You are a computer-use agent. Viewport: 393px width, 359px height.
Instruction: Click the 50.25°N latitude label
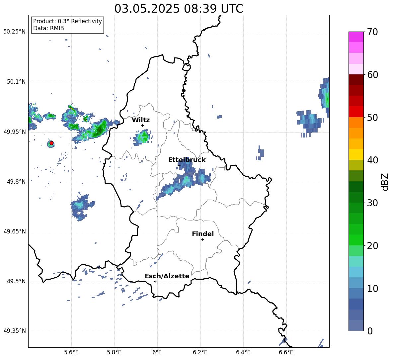pyautogui.click(x=15, y=32)
